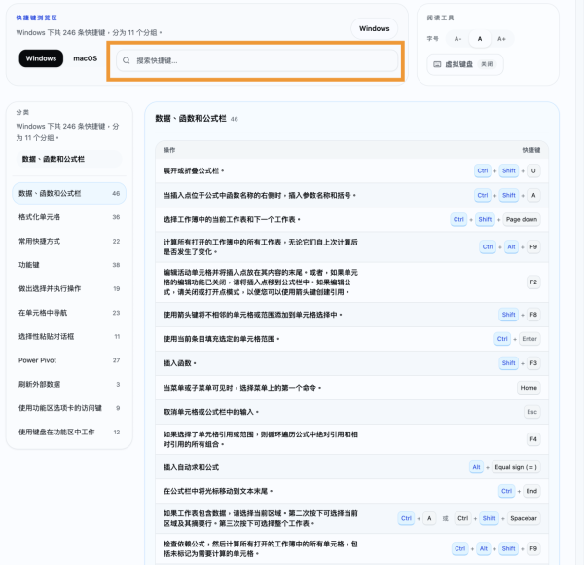Select category 数据、函数和公式栏 with count 46
The image size is (584, 565).
point(69,194)
